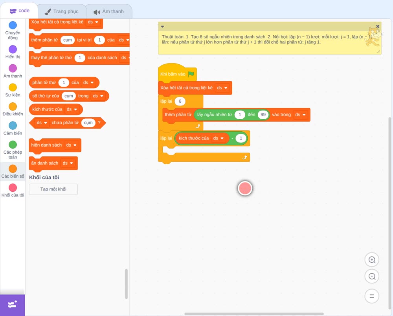This screenshot has width=393, height=316.
Task: Open ds dropdown in palette 'kích thước của' block
Action: (x=72, y=109)
